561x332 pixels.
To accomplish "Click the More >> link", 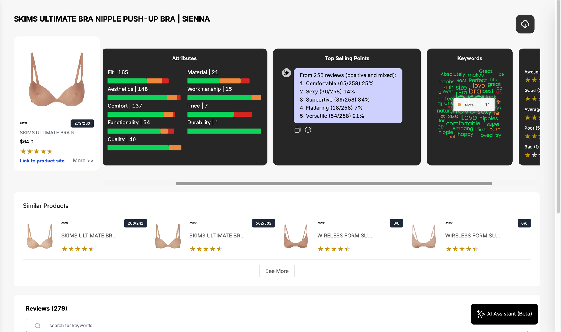I will point(83,161).
